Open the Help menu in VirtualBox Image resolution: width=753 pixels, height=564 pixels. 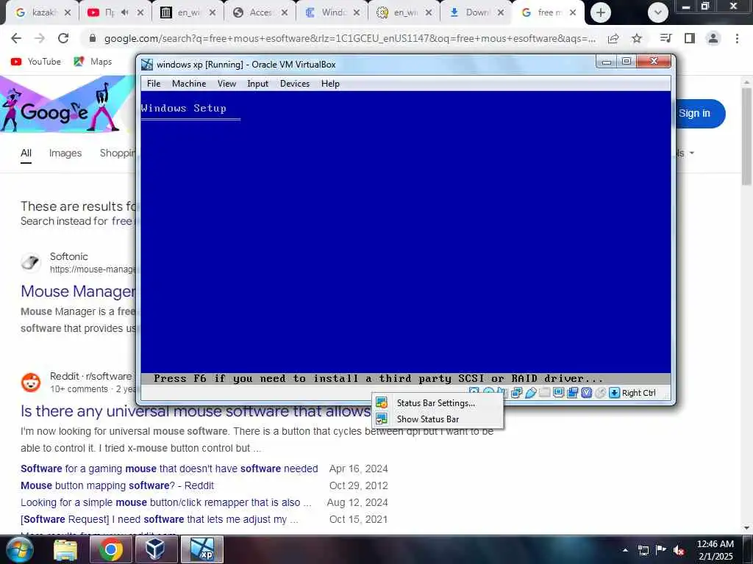click(330, 84)
